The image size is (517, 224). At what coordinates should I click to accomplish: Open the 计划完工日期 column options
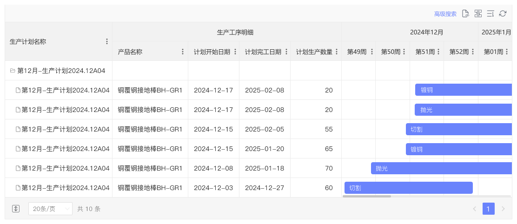tap(286, 52)
